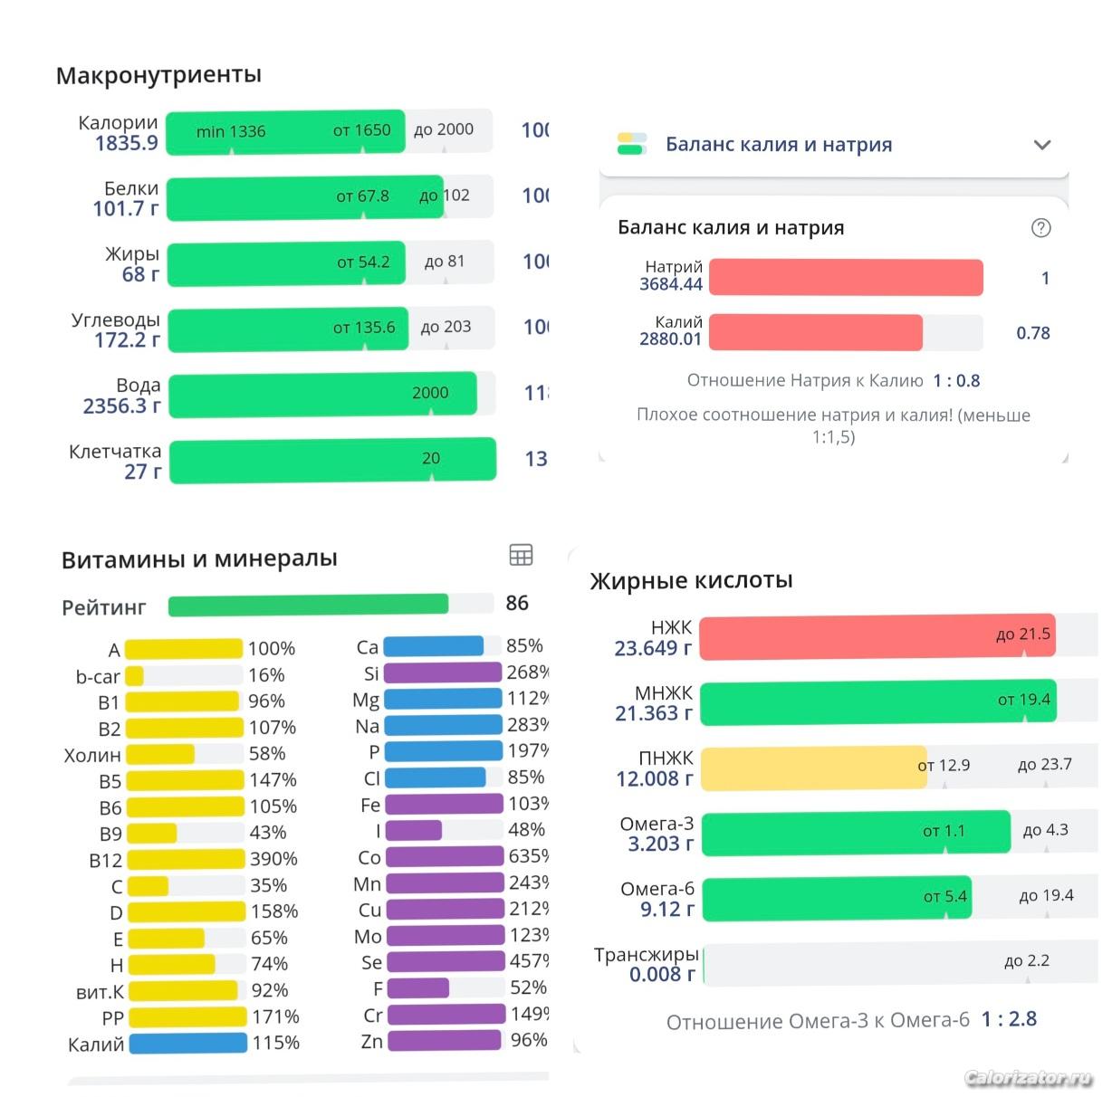
Task: Click the red НЖК fatty acid bar
Action: tap(877, 636)
